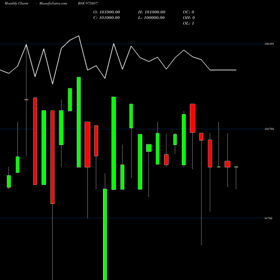Image resolution: width=280 pixels, height=280 pixels.
Task: Click the tall green candle running off chart bottom
Action: click(x=105, y=234)
